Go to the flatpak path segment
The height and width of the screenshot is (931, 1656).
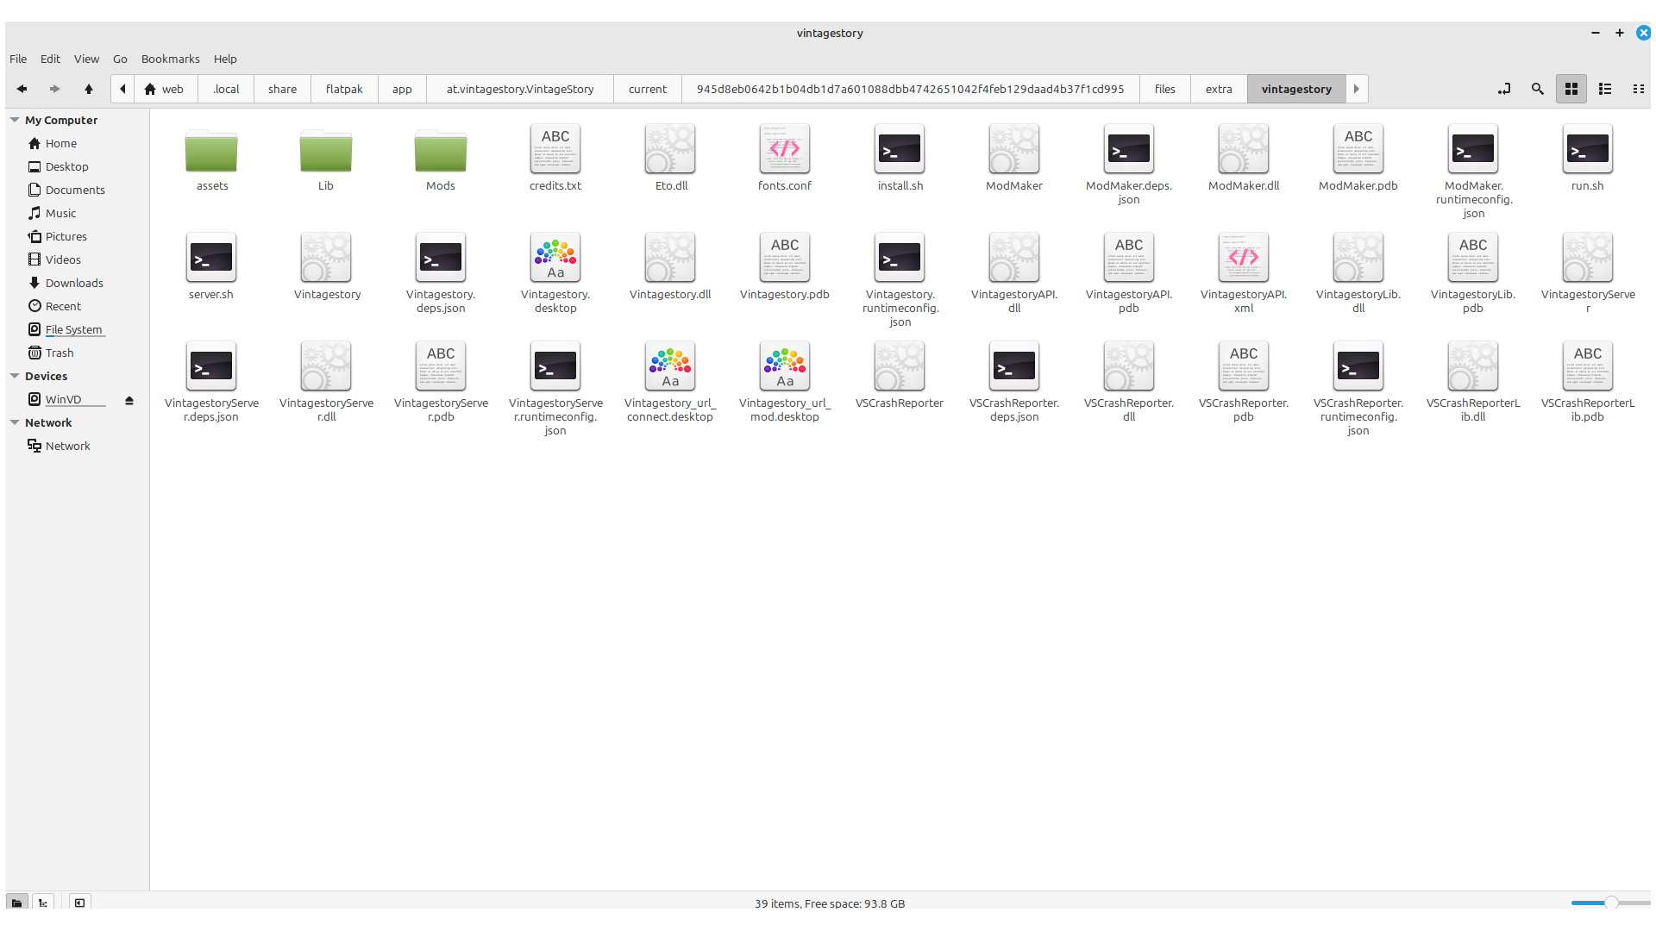coord(343,89)
